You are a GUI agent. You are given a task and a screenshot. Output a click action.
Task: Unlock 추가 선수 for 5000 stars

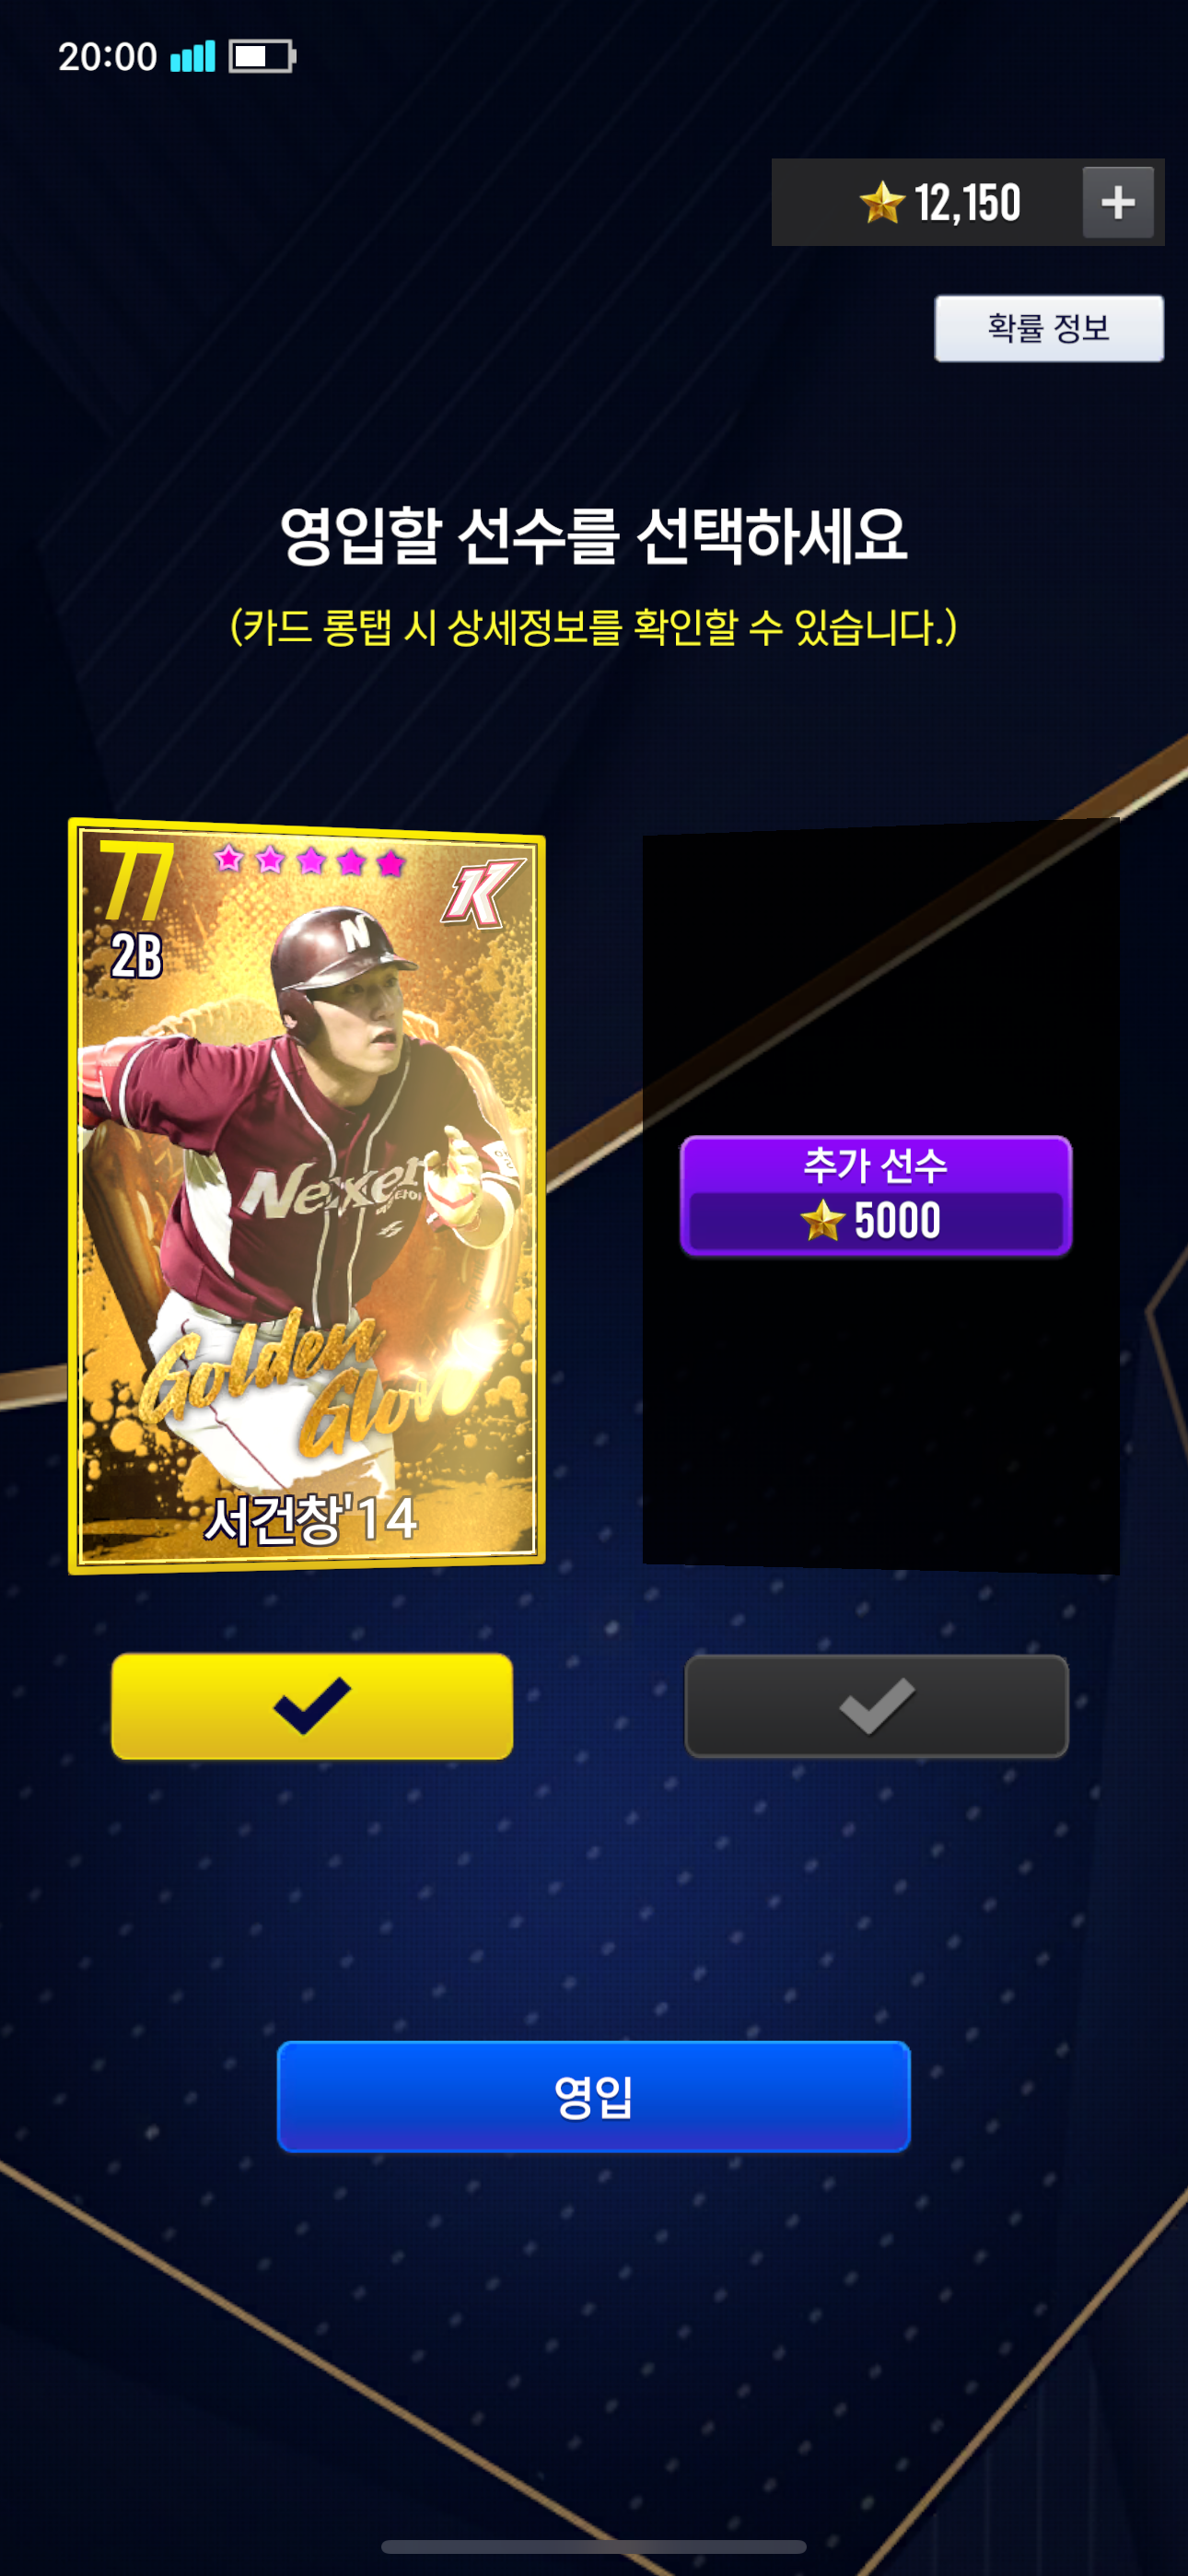(x=876, y=1196)
